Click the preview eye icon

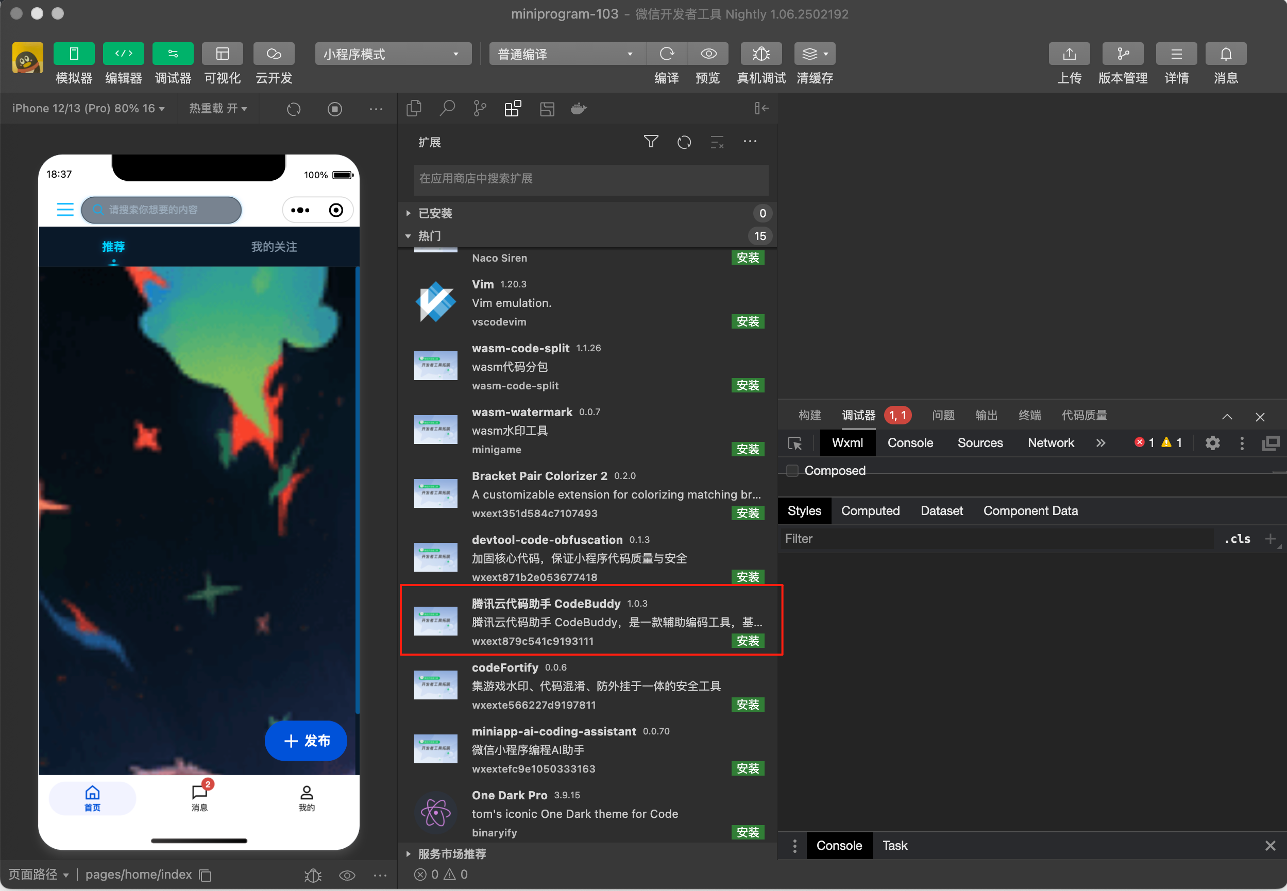[x=708, y=54]
